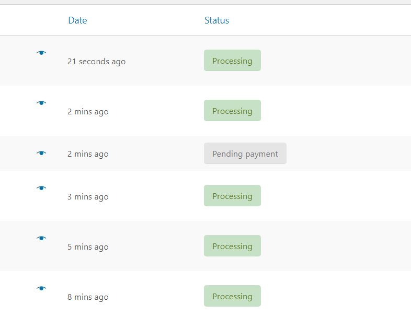Click eye icon for 8 mins ago order
This screenshot has height=317, width=411.
tap(41, 288)
